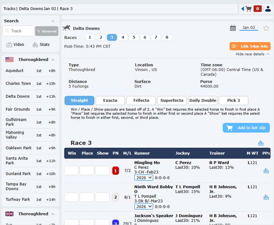
Task: Select race 7 tab
Action: [156, 37]
